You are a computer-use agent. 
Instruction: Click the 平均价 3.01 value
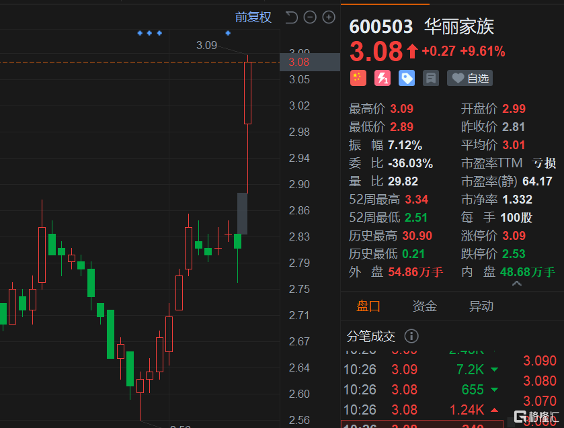[514, 145]
